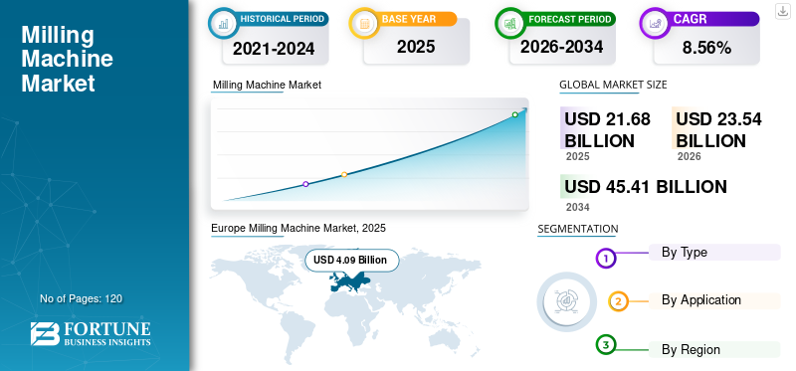Screen dimensions: 796x371
Task: Click the USD 45.41 Billion 2034 figure
Action: point(645,187)
